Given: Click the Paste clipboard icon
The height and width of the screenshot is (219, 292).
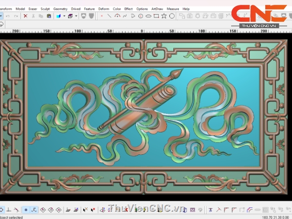Looking at the screenshot, I should (x=49, y=16).
